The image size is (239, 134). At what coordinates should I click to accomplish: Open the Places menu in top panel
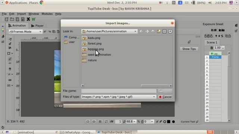[34, 3]
